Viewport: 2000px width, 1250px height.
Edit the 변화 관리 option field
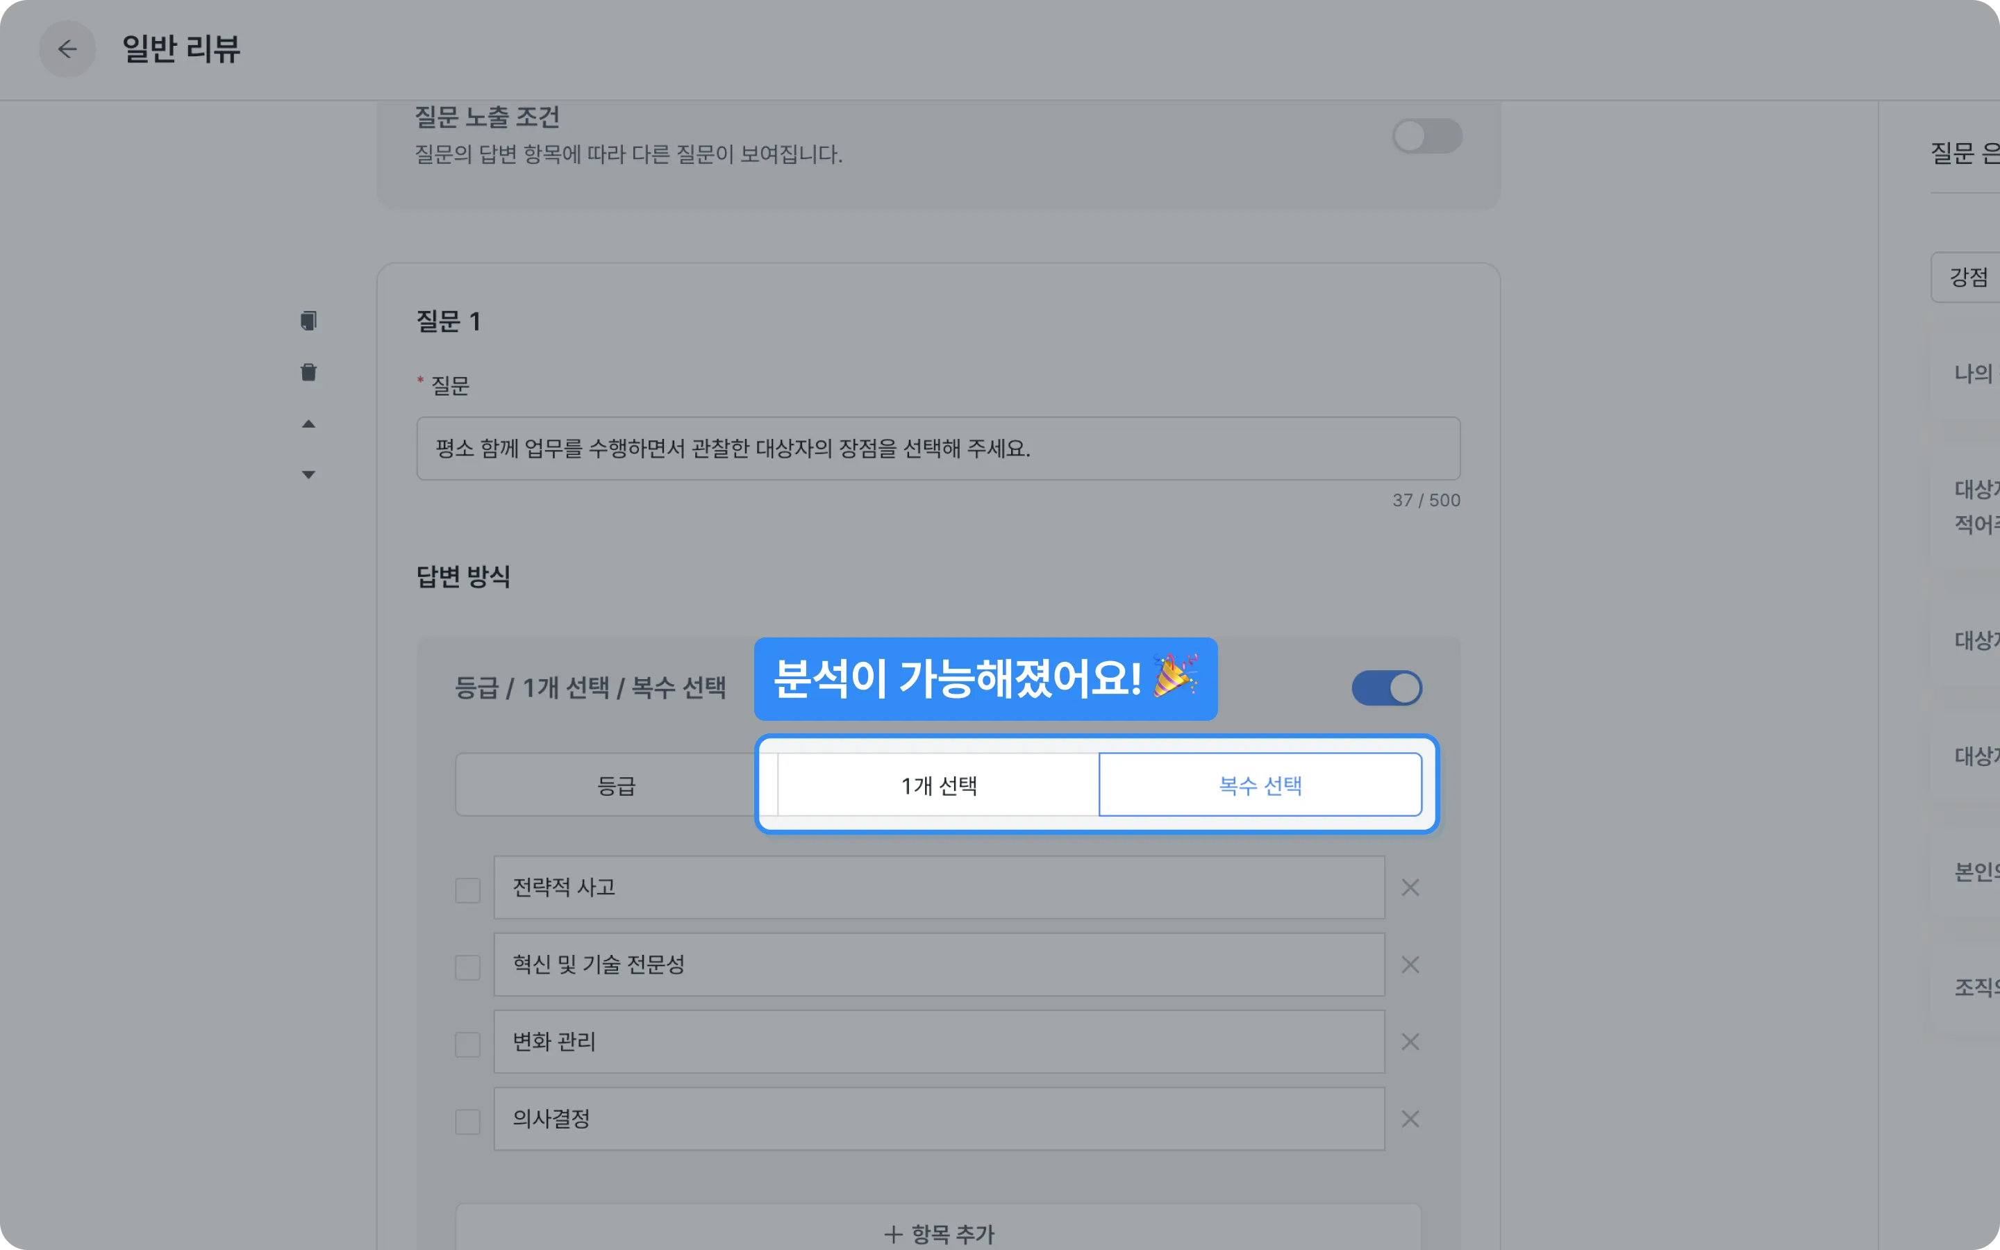coord(939,1042)
